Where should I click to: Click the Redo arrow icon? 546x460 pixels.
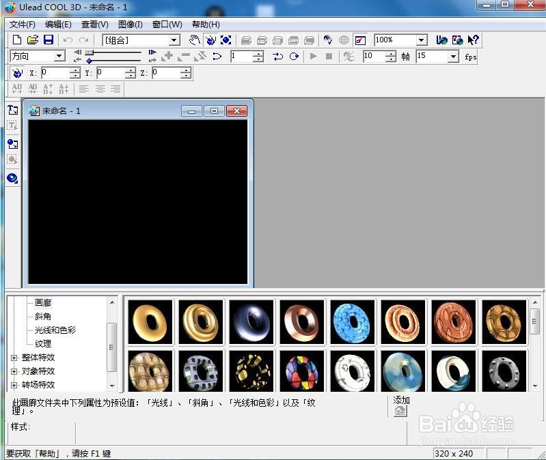coord(83,40)
